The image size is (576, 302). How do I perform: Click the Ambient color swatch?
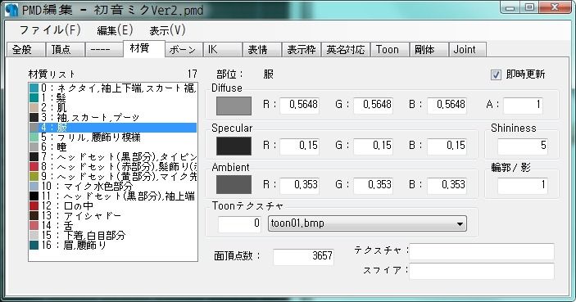(234, 185)
